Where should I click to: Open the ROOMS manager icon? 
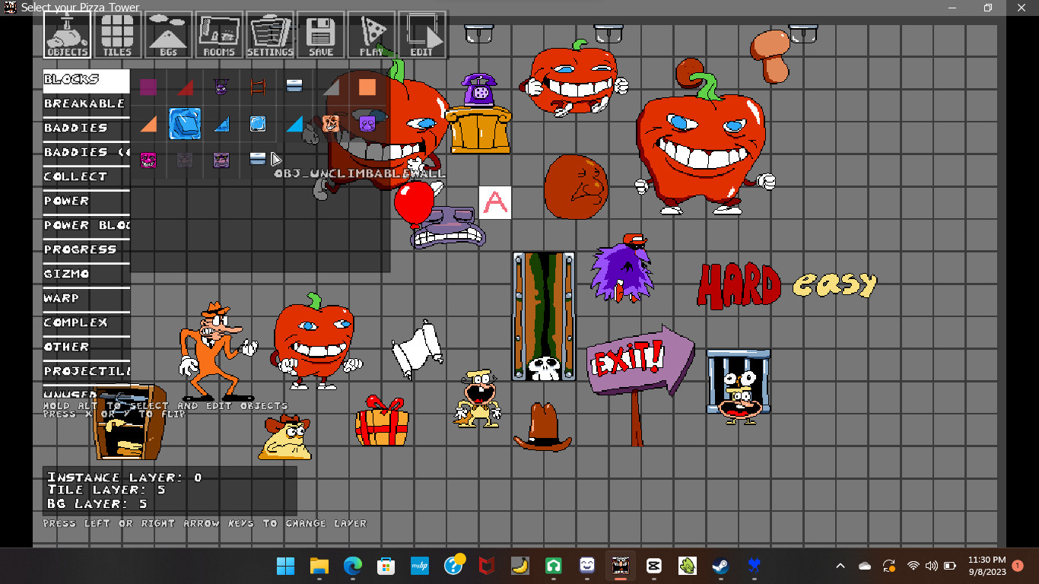(218, 34)
